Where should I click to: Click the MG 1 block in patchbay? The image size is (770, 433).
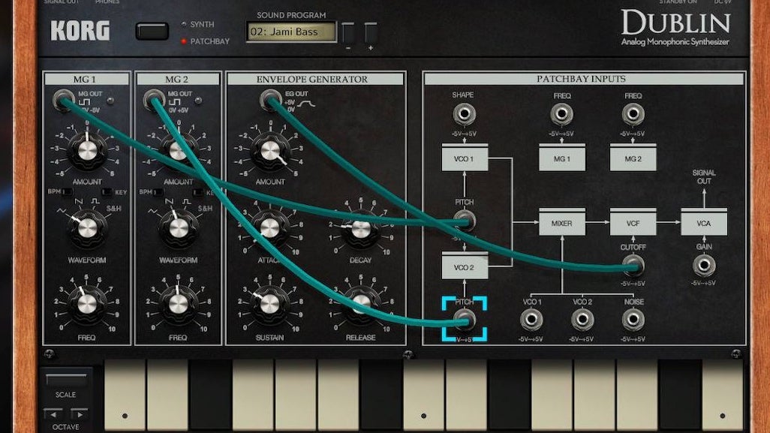562,158
